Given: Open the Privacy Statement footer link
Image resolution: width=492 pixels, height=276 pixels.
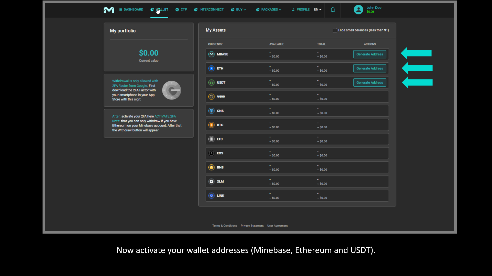Looking at the screenshot, I should pos(252,226).
